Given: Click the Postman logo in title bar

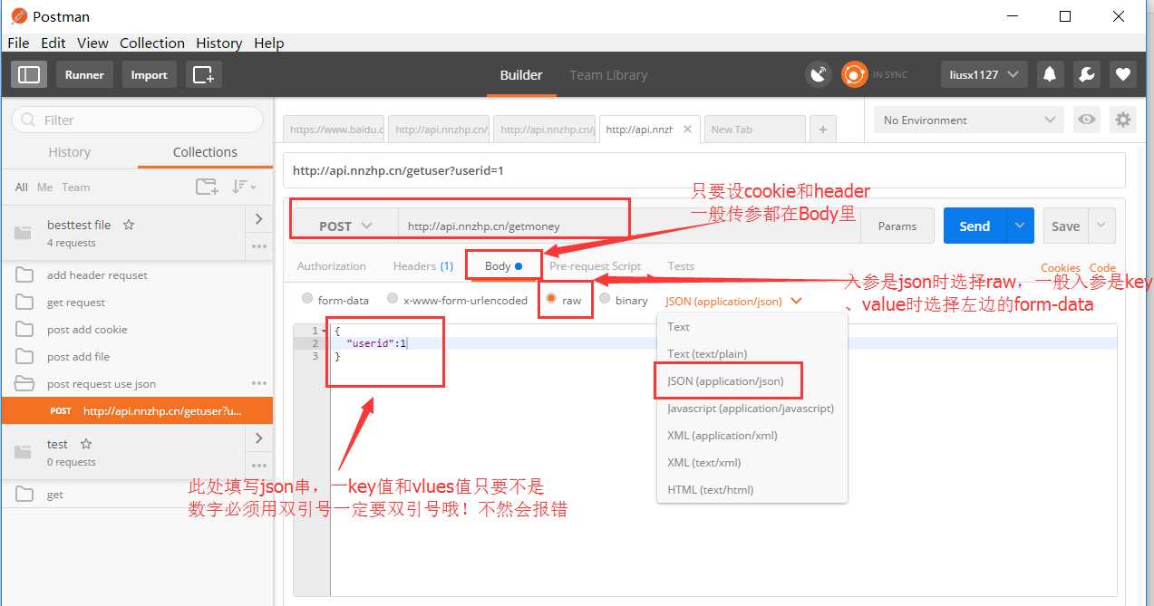Looking at the screenshot, I should (x=18, y=16).
